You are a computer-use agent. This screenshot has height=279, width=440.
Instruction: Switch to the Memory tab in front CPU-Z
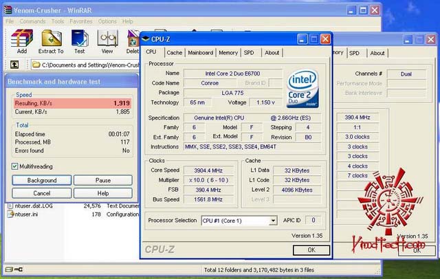228,53
